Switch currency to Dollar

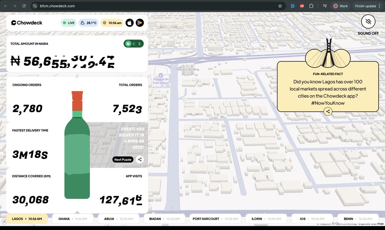(139, 44)
